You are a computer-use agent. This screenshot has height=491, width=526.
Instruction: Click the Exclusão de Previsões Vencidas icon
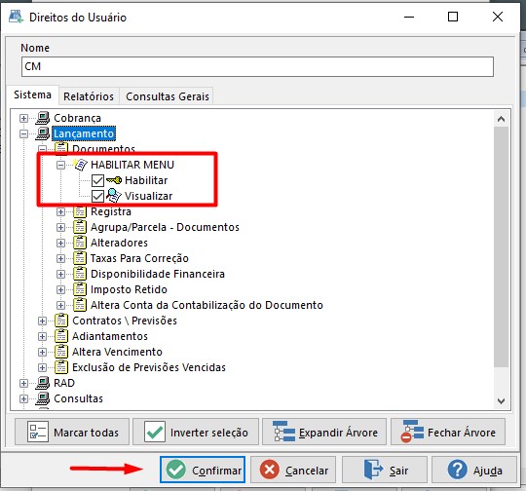click(x=61, y=367)
